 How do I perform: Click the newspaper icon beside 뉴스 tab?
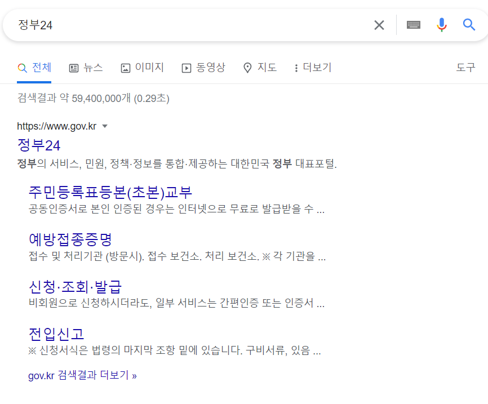[x=73, y=68]
